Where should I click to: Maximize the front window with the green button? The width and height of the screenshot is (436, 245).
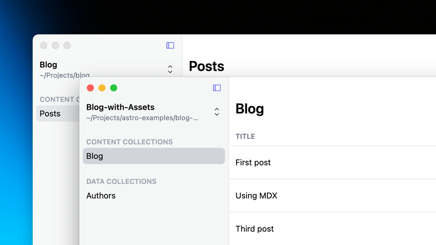click(114, 88)
